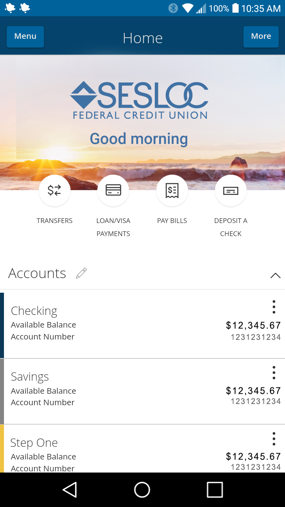Viewport: 285px width, 507px height.
Task: Tap the Pay Bills icon
Action: click(172, 191)
